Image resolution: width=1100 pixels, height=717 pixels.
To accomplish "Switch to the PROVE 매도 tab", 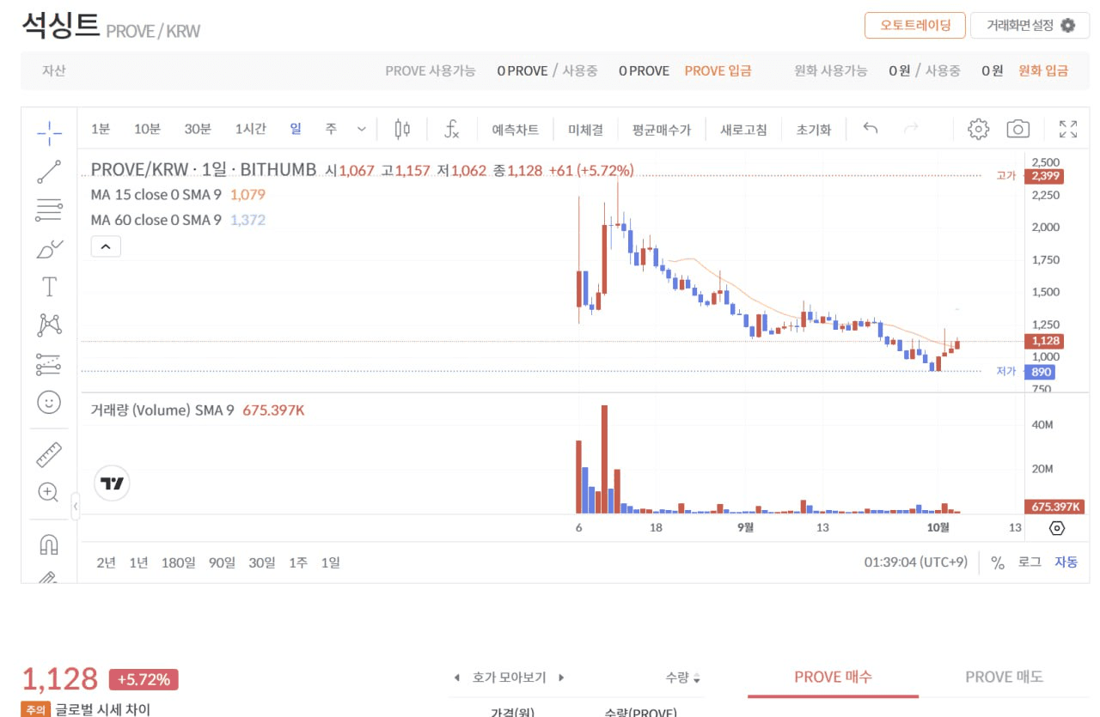I will (x=1003, y=677).
